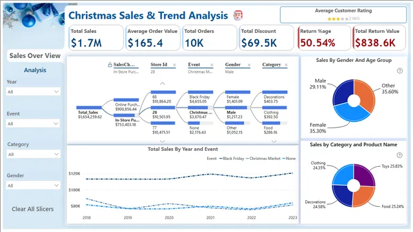The height and width of the screenshot is (232, 413).
Task: Open the Gender slicer dropdown
Action: pyautogui.click(x=33, y=186)
